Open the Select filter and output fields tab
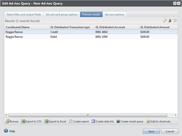This screenshot has height=136, width=182. point(24,14)
